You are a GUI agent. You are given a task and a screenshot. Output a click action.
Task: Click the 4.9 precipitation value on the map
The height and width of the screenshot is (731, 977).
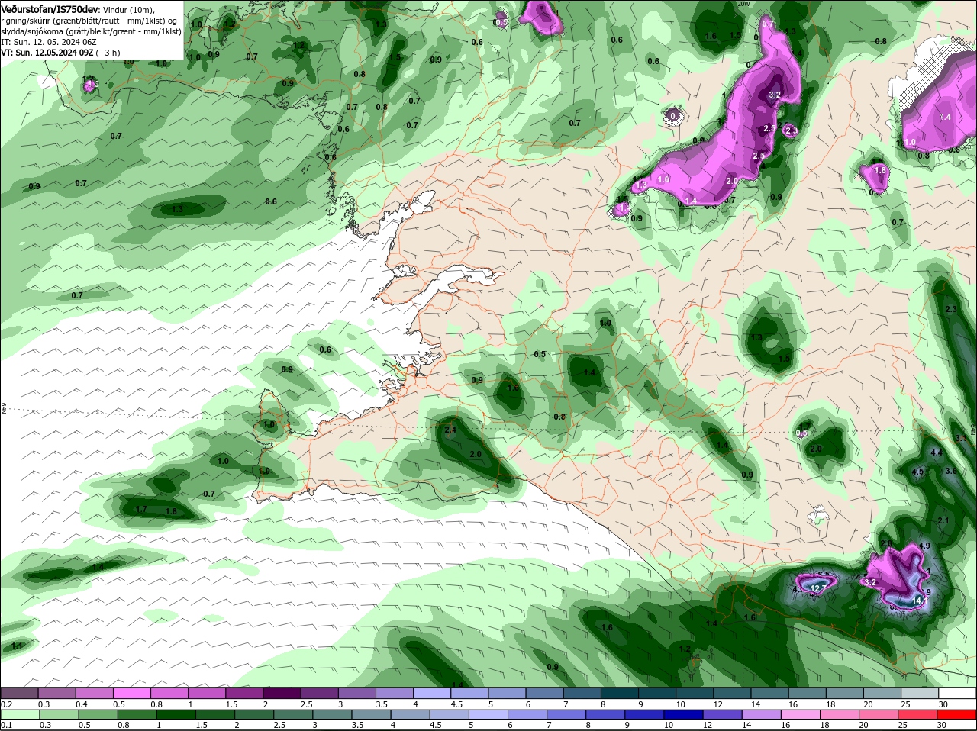click(x=924, y=546)
